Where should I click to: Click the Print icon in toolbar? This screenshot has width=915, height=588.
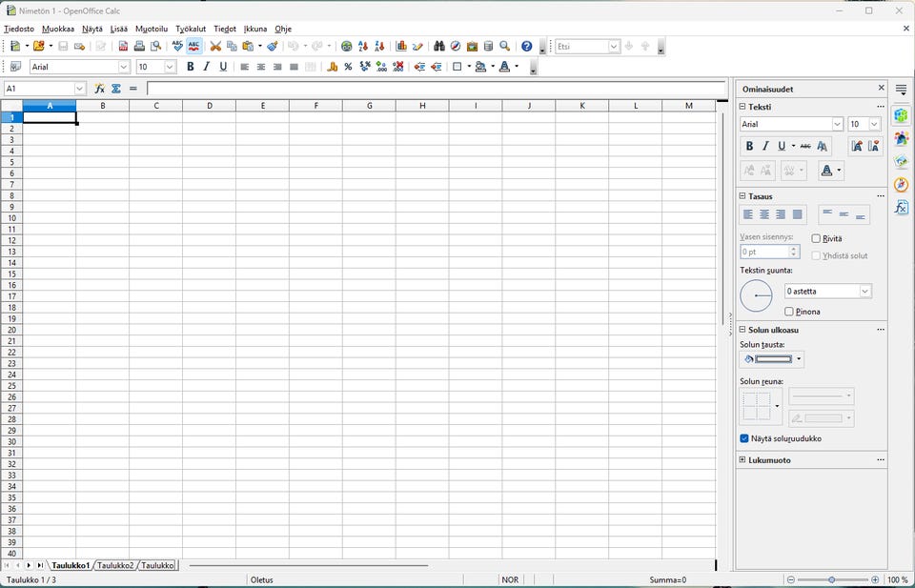(x=139, y=46)
